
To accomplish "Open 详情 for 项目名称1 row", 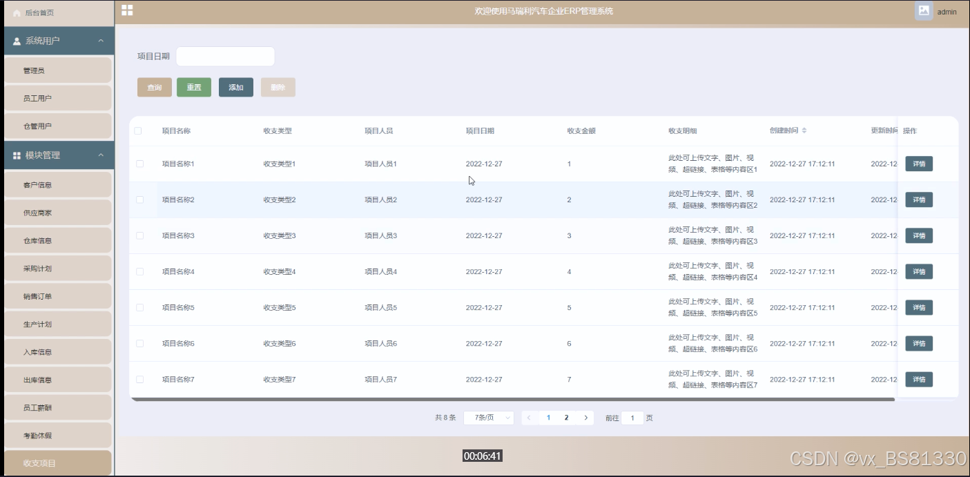I will (919, 164).
